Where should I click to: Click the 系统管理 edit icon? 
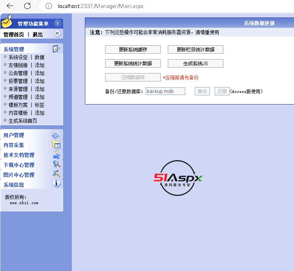(56, 49)
